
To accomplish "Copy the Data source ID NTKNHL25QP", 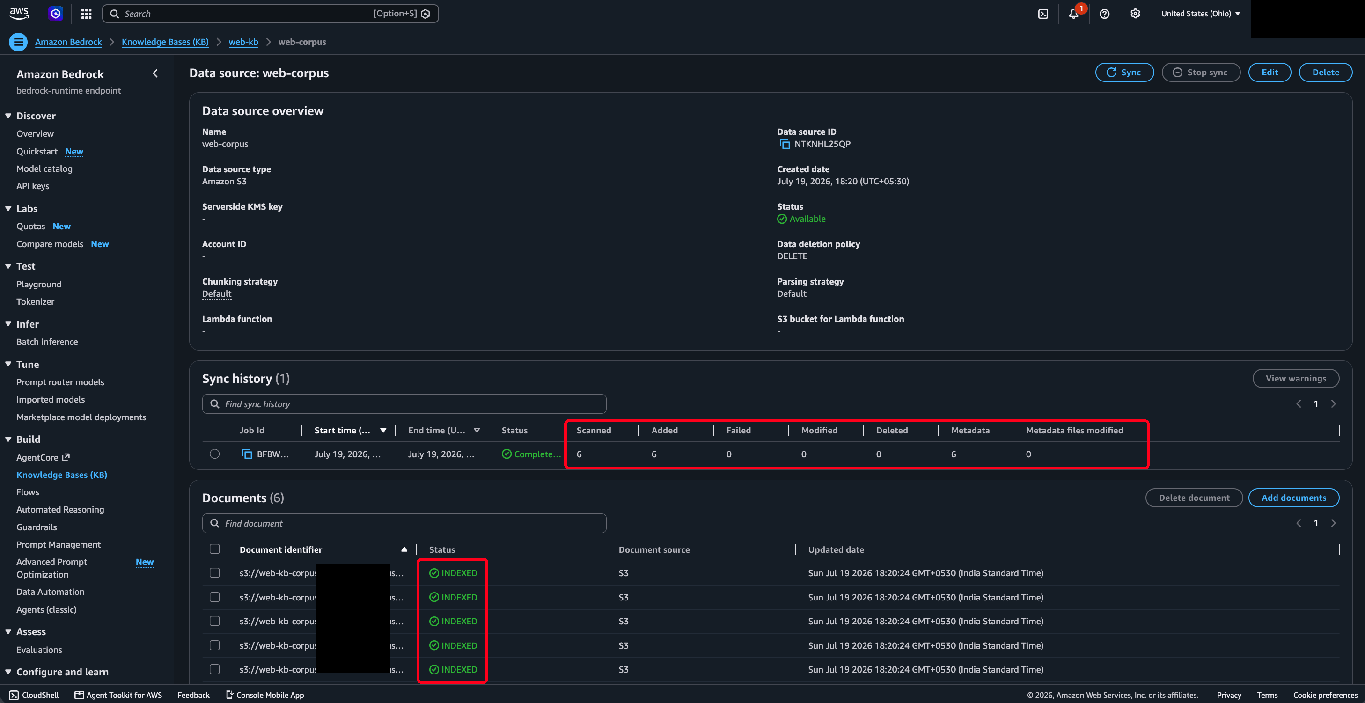I will click(784, 144).
